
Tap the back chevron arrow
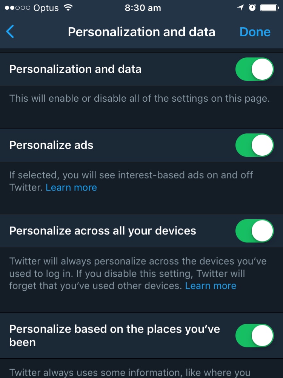point(10,32)
